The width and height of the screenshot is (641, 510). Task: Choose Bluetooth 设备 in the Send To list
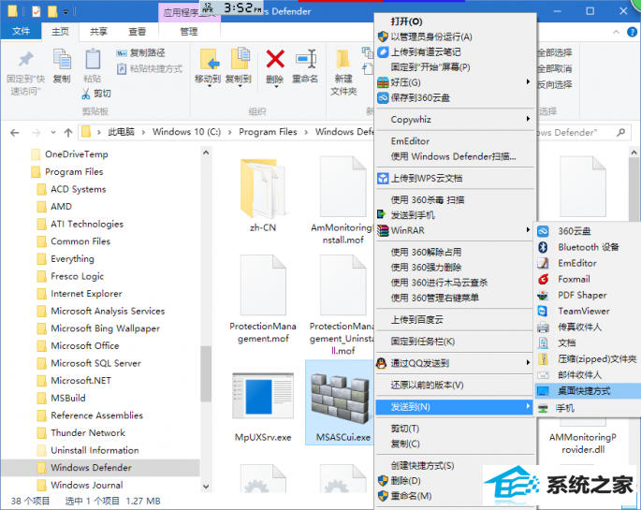[588, 247]
